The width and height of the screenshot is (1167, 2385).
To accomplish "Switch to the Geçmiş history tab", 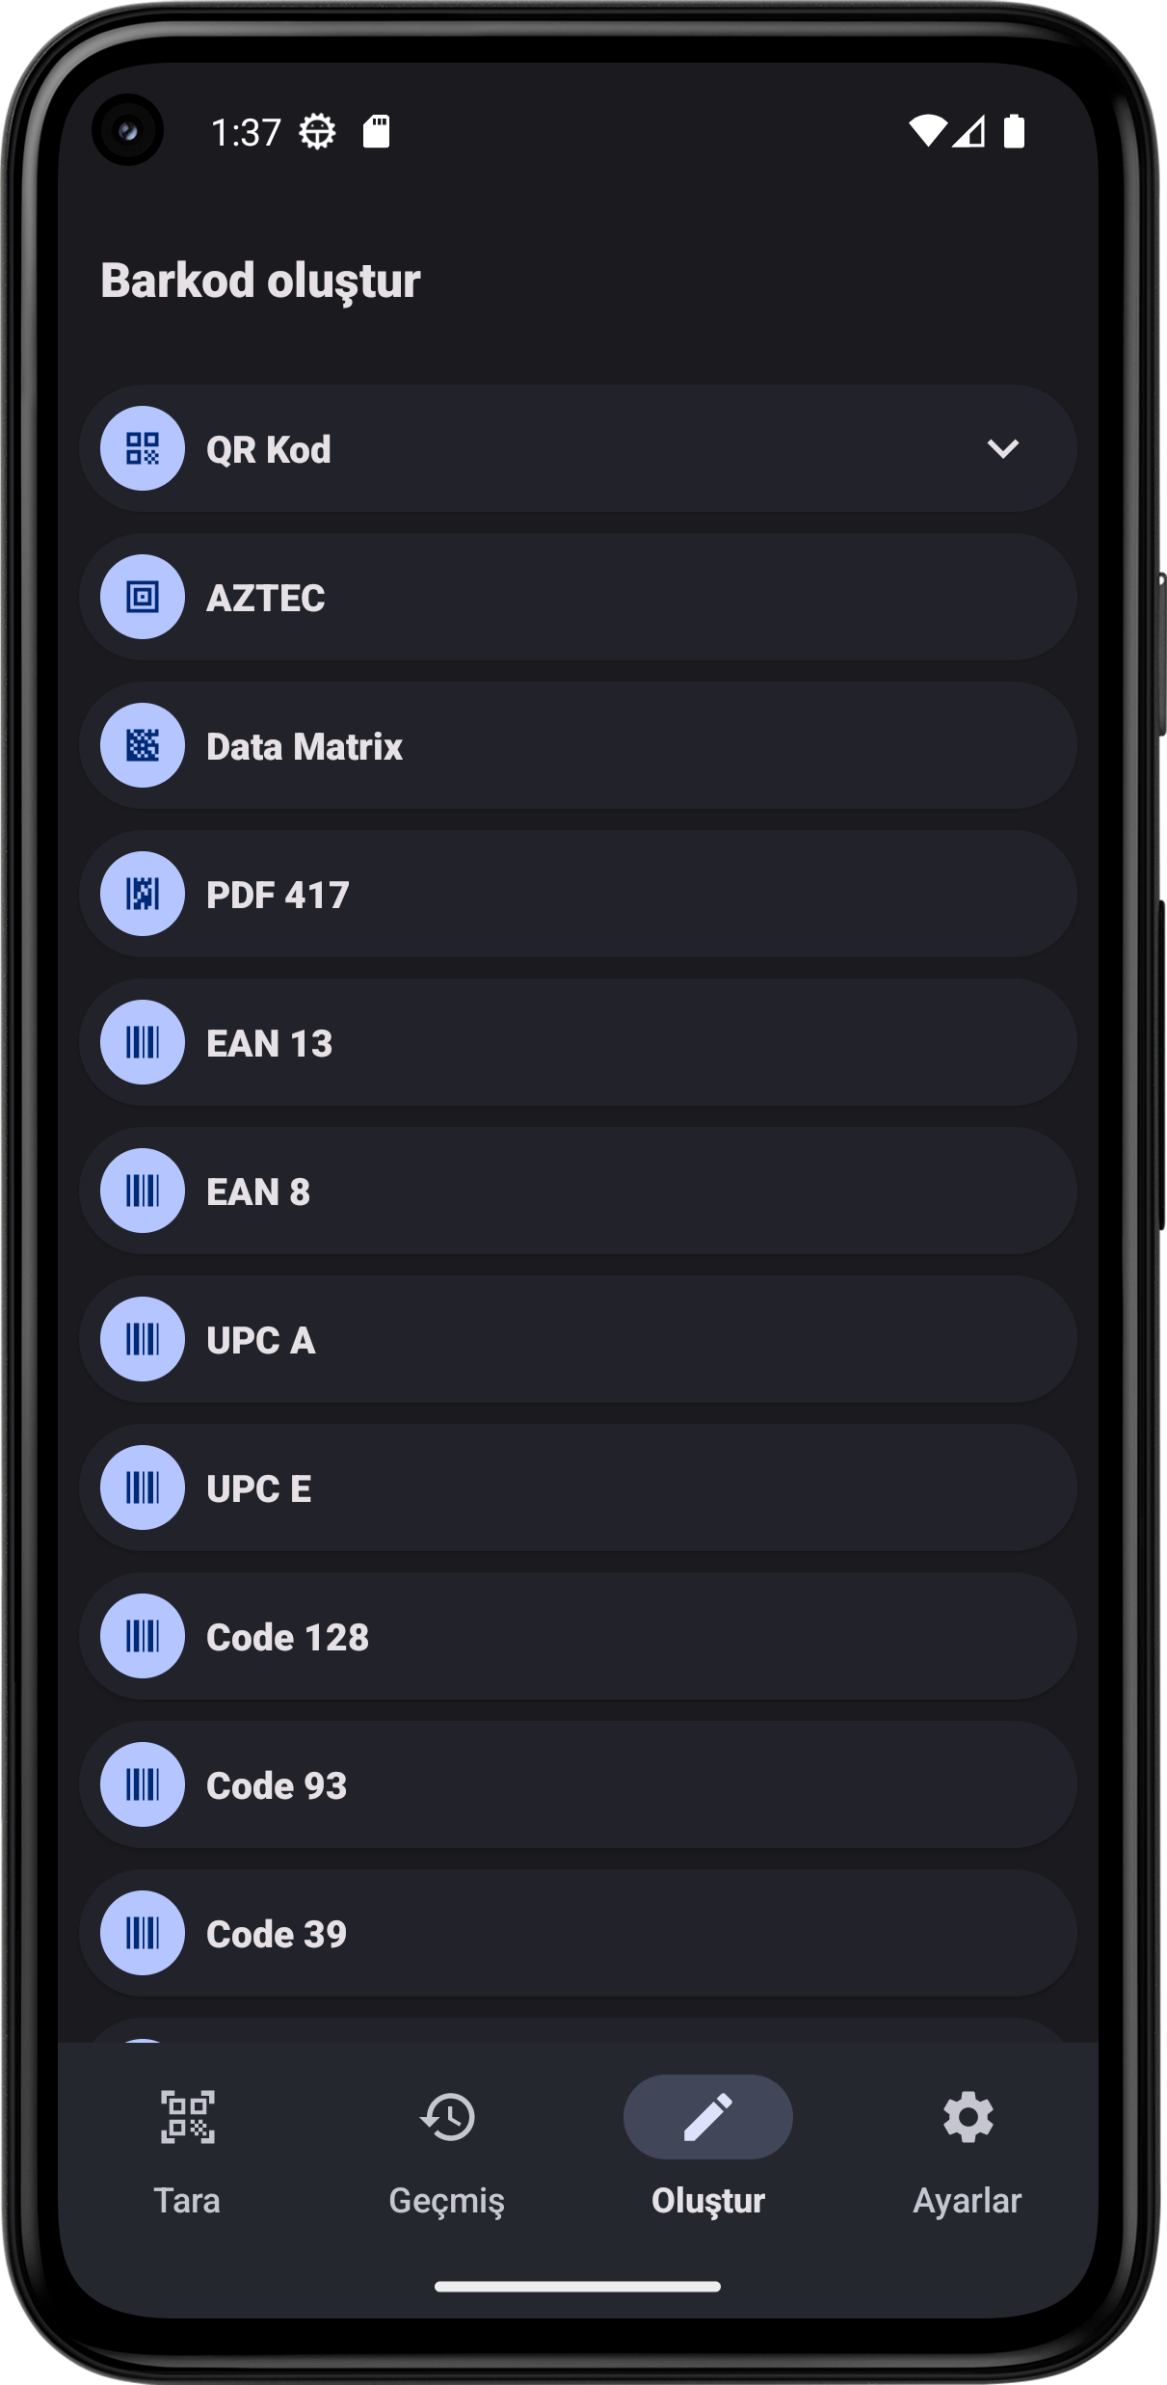I will pos(447,2146).
